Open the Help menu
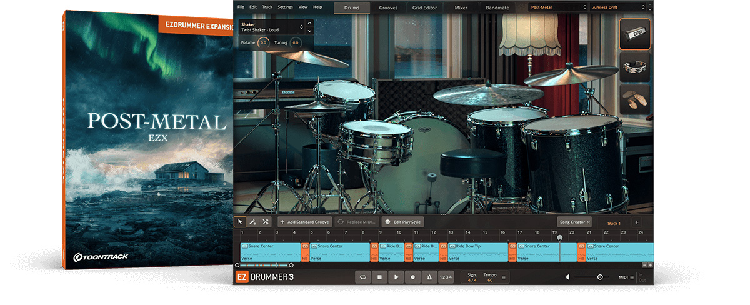Image resolution: width=750 pixels, height=305 pixels. click(x=317, y=7)
